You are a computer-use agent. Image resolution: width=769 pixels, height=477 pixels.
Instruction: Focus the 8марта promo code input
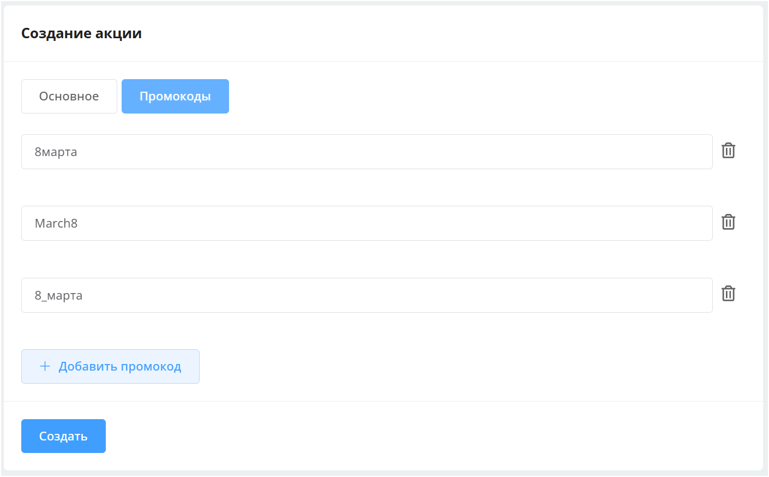coord(367,152)
